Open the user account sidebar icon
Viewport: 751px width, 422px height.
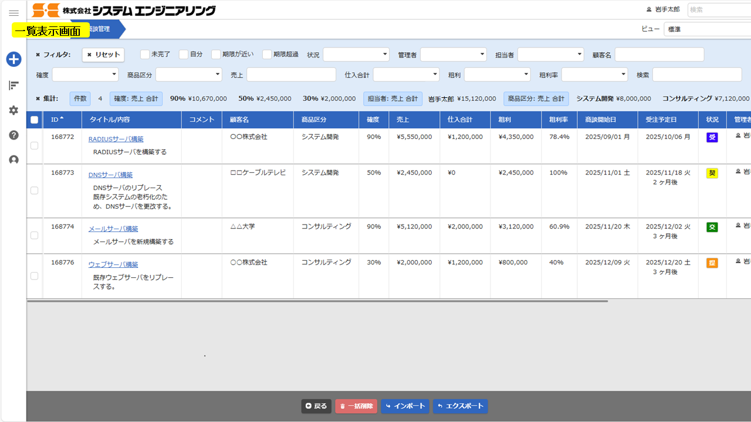pyautogui.click(x=13, y=159)
